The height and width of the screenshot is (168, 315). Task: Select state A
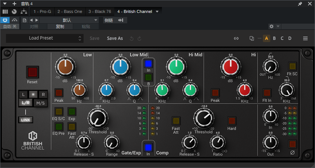point(267,38)
